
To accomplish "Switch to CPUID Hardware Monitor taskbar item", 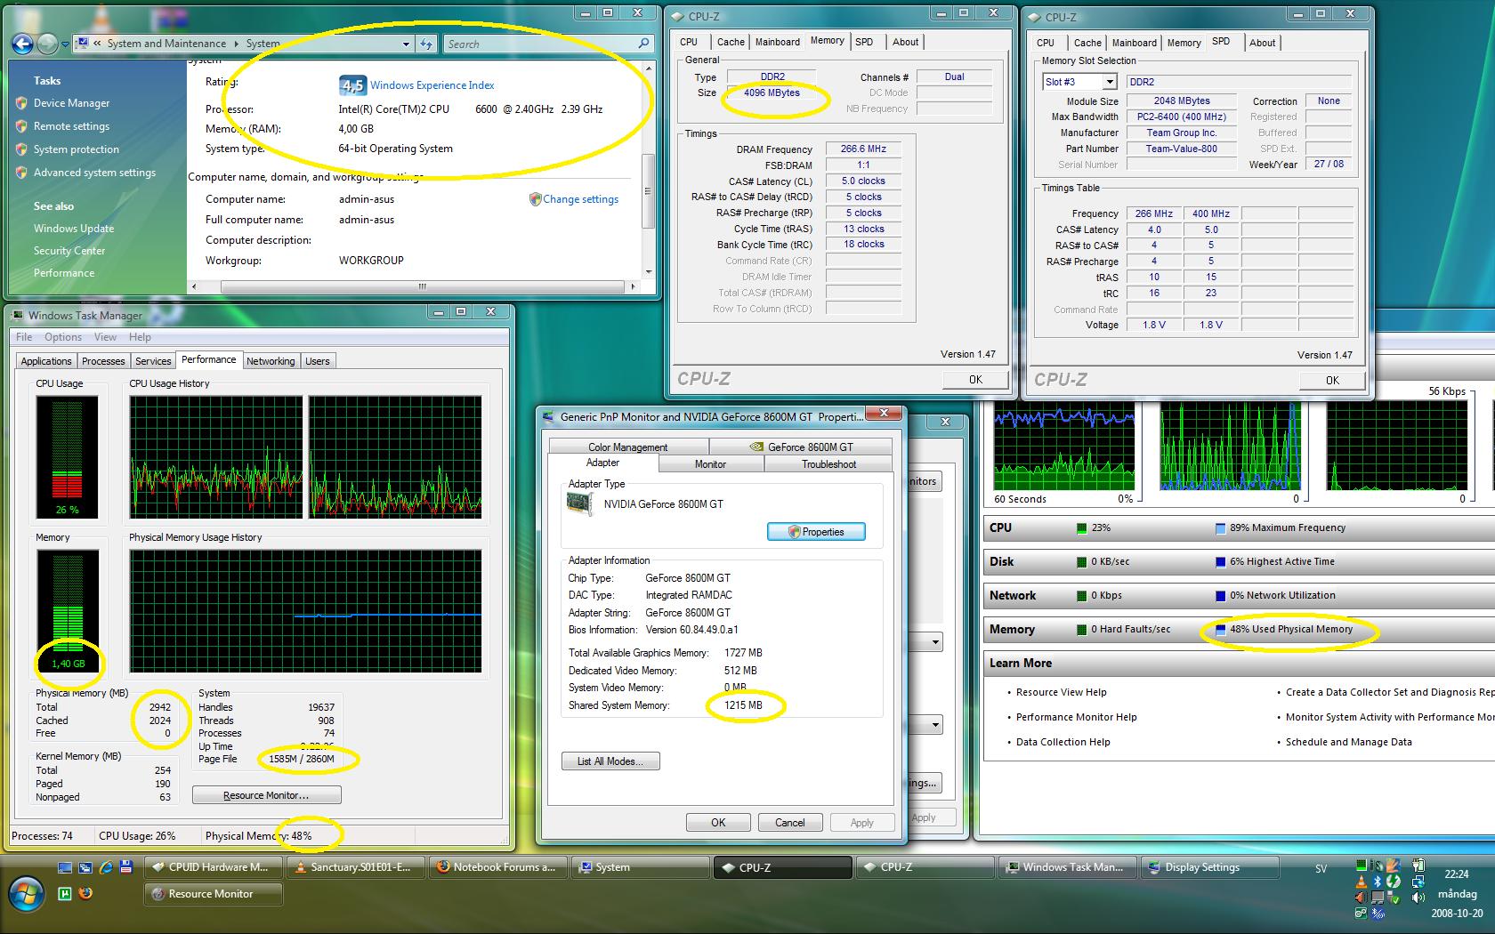I will tap(213, 867).
